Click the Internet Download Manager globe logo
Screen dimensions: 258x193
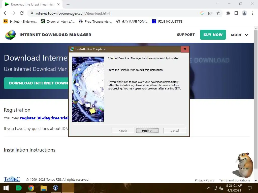click(10, 35)
